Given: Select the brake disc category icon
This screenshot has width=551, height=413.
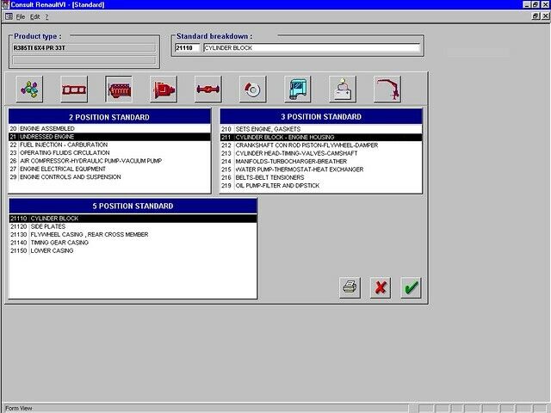Looking at the screenshot, I should point(252,89).
